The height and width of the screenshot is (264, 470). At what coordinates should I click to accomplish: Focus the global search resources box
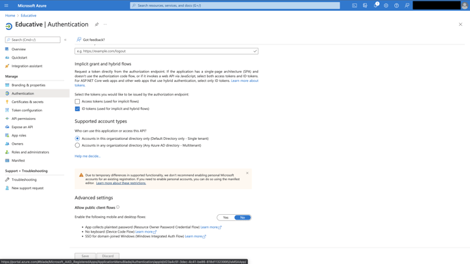pyautogui.click(x=235, y=5)
